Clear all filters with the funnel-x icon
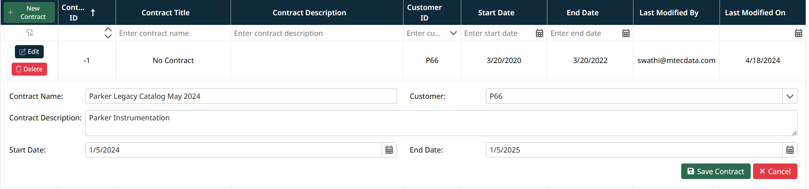 29,33
